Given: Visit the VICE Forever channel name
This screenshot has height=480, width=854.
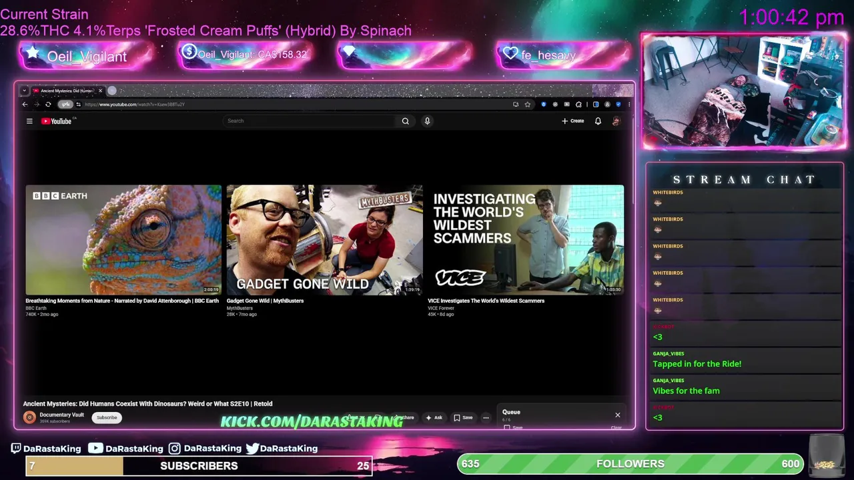Looking at the screenshot, I should click(441, 308).
